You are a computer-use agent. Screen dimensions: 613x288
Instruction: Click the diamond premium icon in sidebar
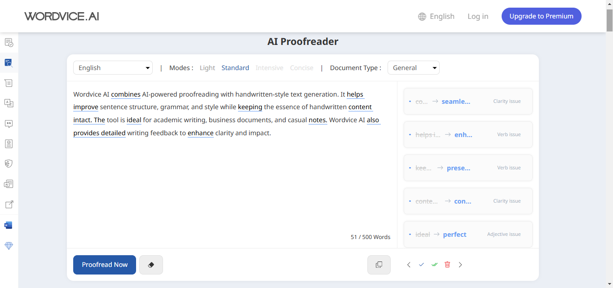9,246
